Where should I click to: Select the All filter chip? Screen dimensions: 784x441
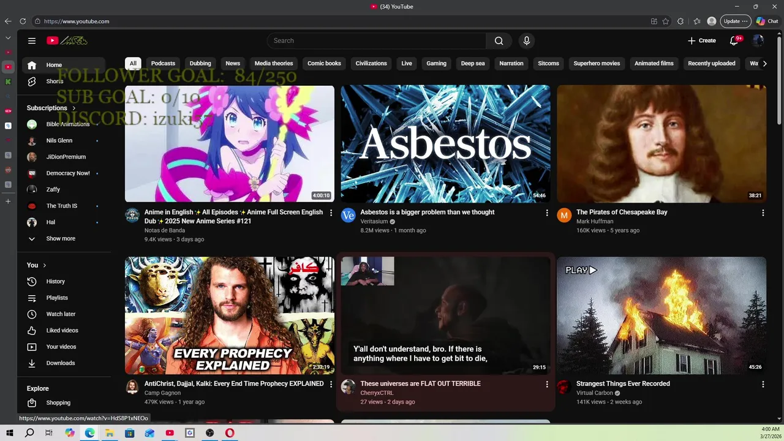[x=133, y=64]
